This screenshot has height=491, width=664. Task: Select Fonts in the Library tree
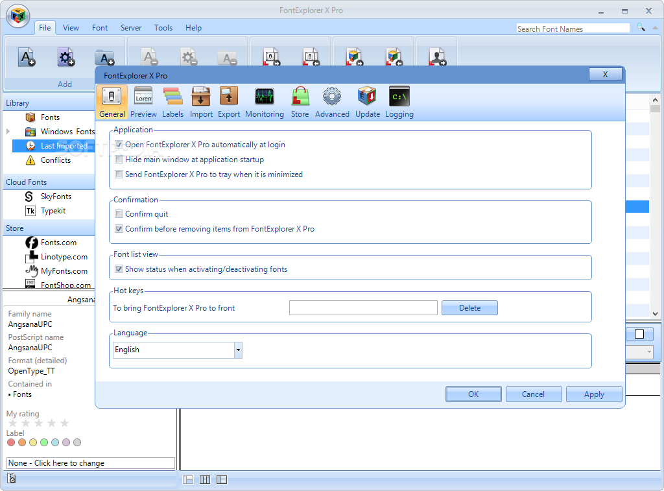pos(50,117)
